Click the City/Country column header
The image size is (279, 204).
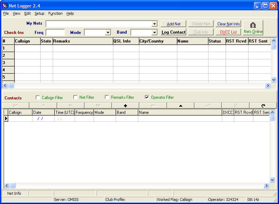pos(158,41)
